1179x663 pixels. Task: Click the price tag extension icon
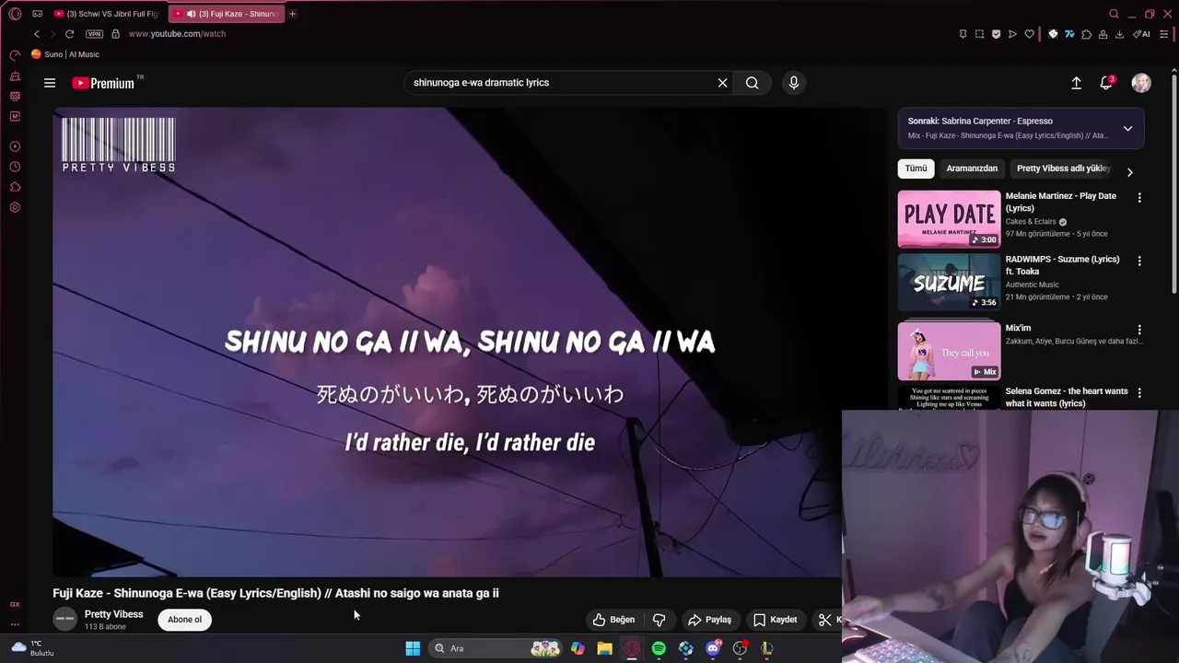1053,34
